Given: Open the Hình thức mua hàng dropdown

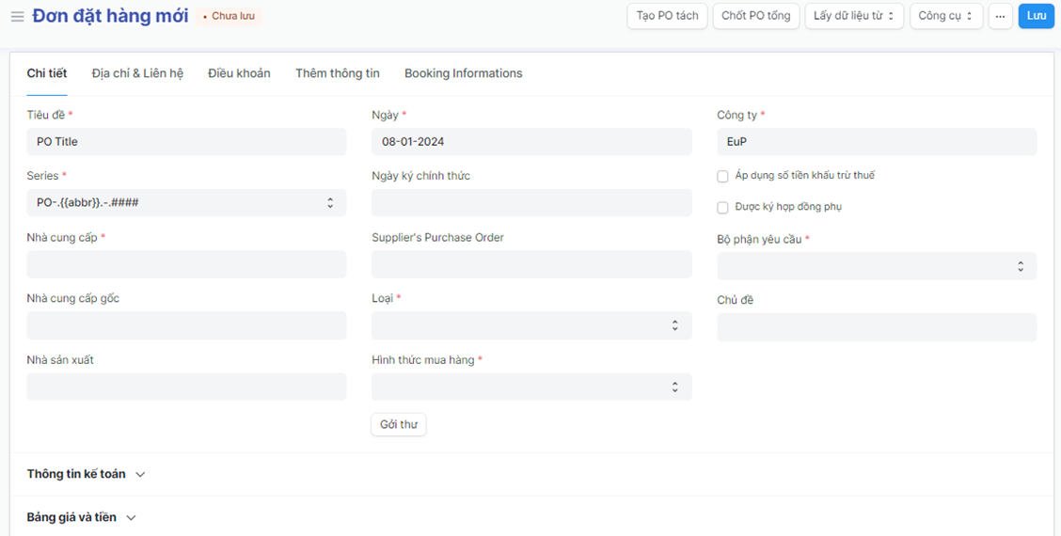Looking at the screenshot, I should [x=531, y=386].
